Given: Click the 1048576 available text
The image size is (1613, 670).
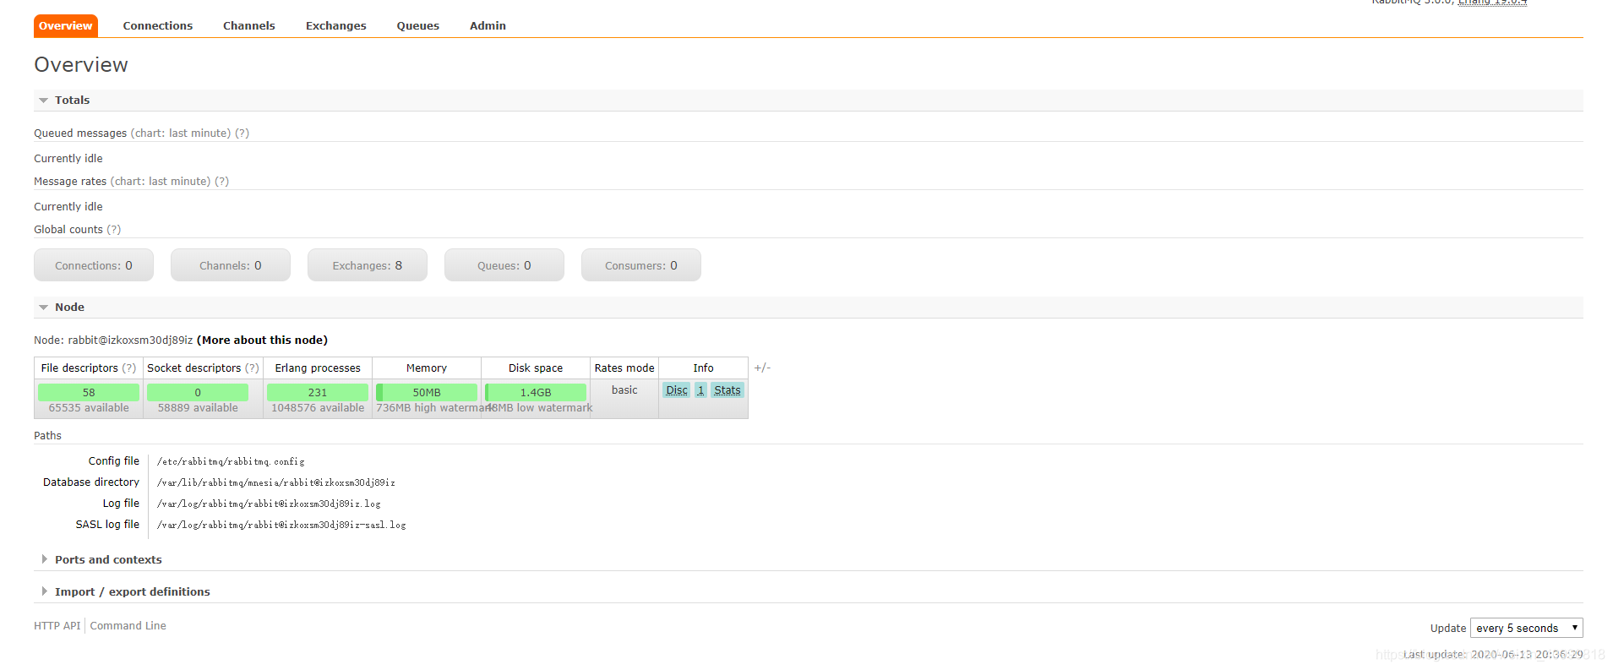Looking at the screenshot, I should click(x=318, y=407).
